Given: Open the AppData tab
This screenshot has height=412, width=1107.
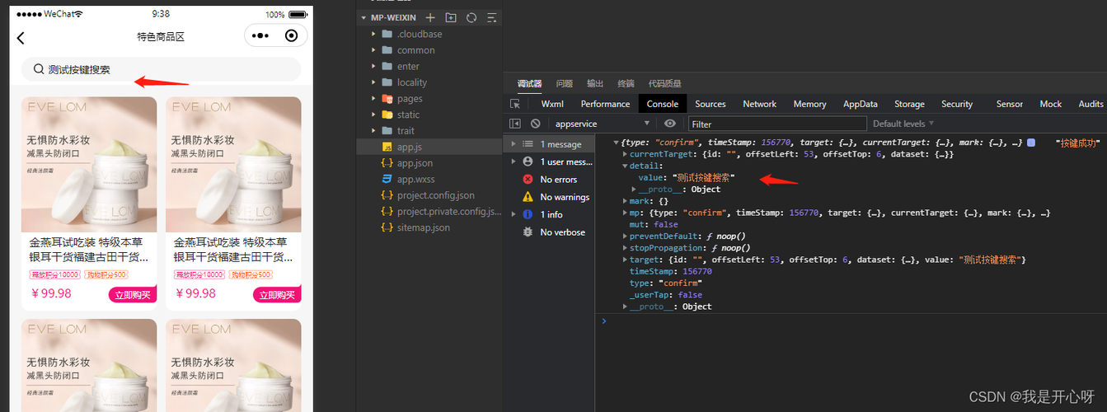Looking at the screenshot, I should (x=860, y=104).
